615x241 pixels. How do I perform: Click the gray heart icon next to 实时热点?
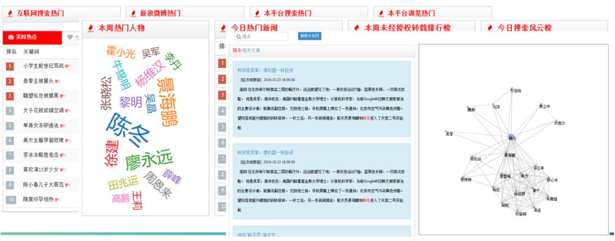[x=70, y=37]
